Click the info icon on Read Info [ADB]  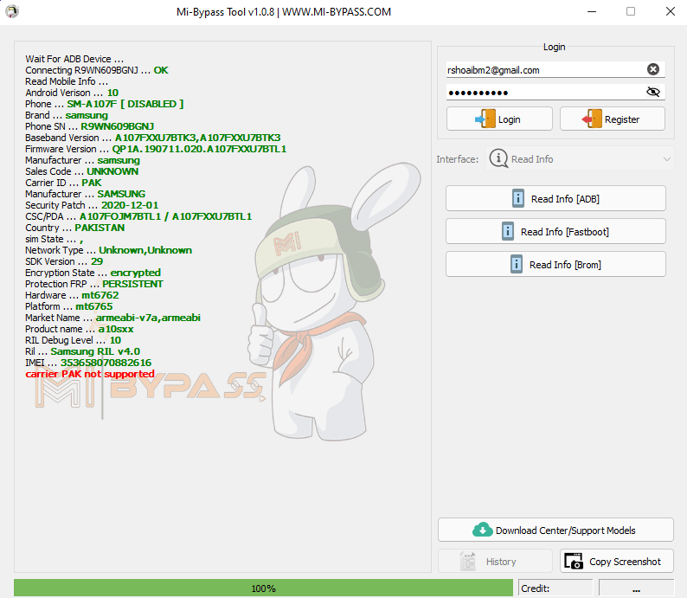[519, 198]
